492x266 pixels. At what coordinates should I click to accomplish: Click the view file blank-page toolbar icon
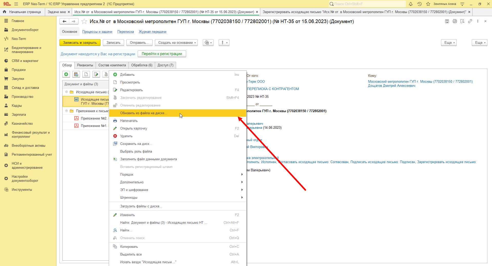pos(86,75)
